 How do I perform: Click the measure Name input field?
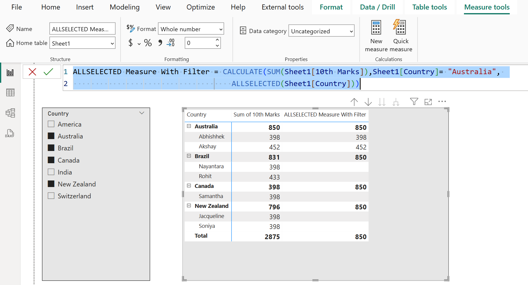82,29
